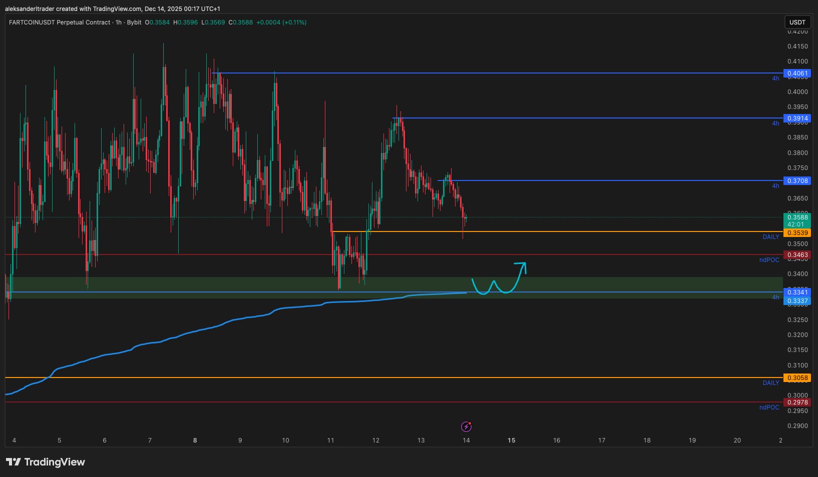The width and height of the screenshot is (818, 477).
Task: Click the DAILY text near 0.3058 line
Action: [770, 383]
